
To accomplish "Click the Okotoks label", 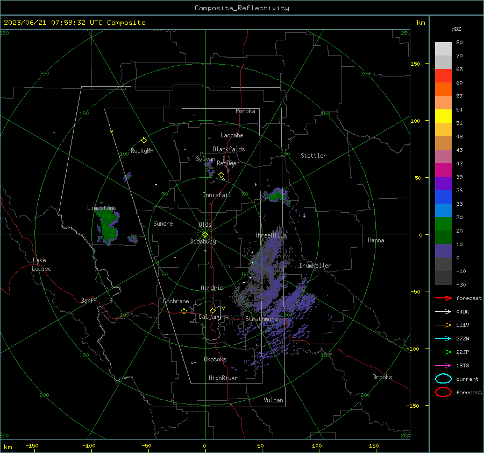I will coord(215,359).
